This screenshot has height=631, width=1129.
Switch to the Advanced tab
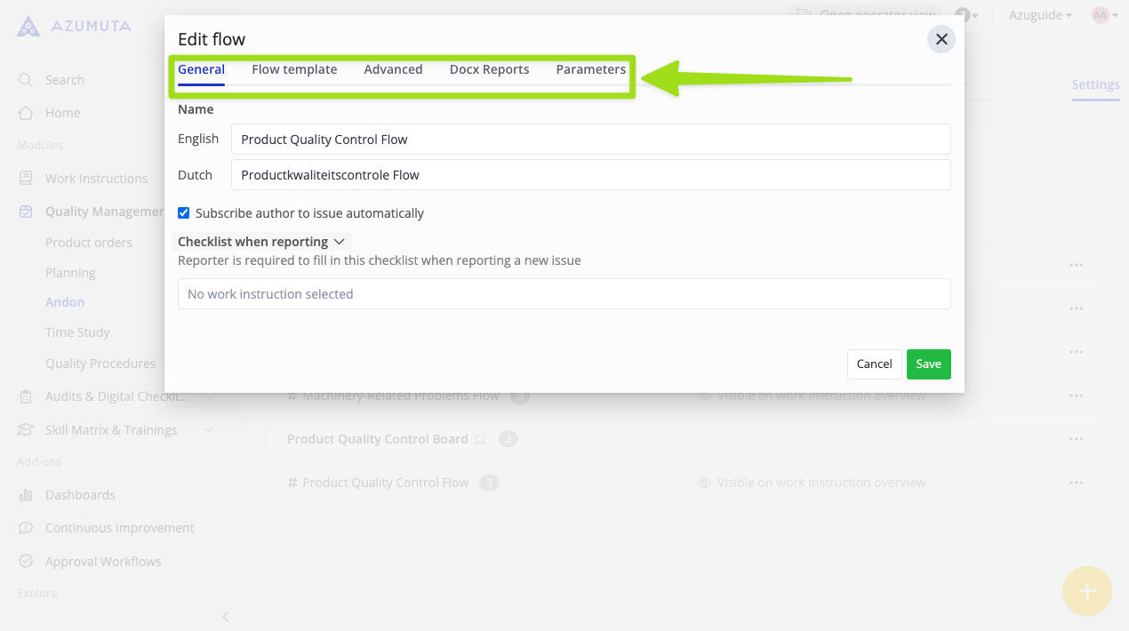393,69
